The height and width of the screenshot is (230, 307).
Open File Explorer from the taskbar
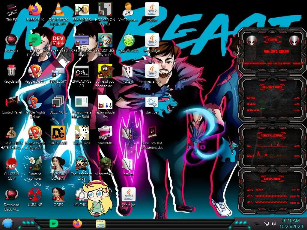coord(101,224)
